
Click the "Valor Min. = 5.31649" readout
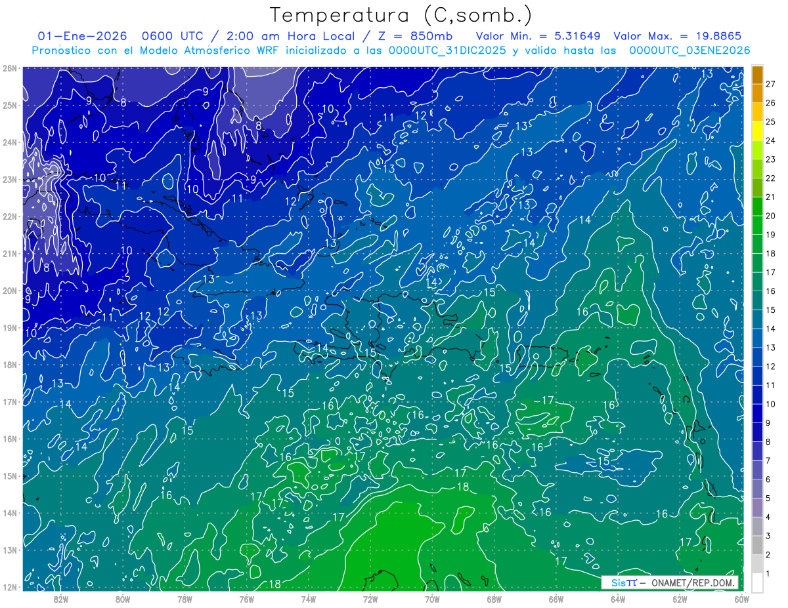click(x=538, y=36)
